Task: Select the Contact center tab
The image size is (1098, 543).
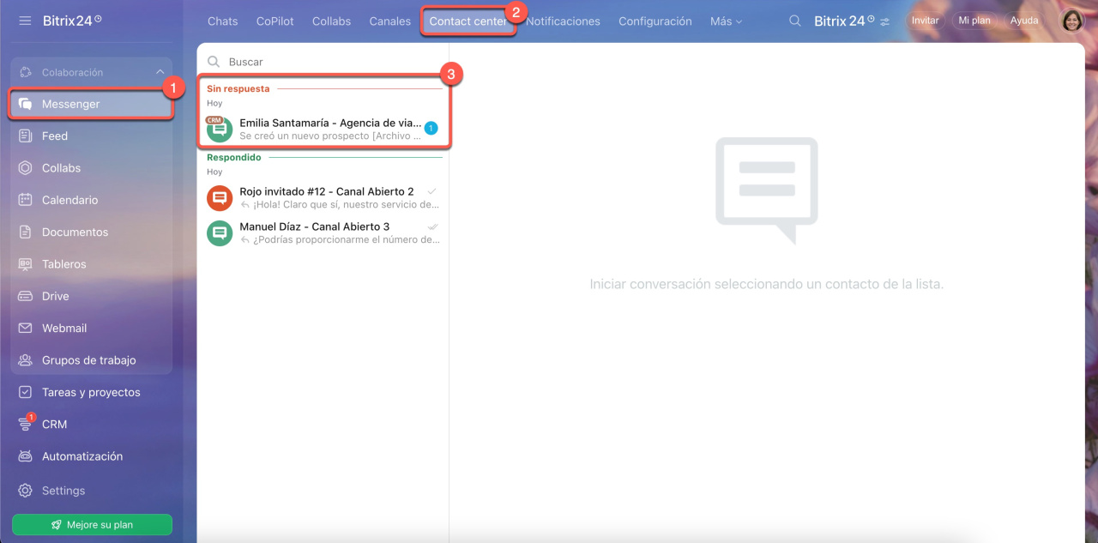Action: (x=468, y=21)
